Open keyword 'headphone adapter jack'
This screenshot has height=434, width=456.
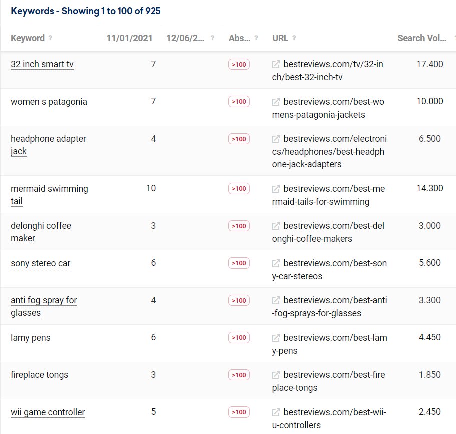click(x=48, y=145)
